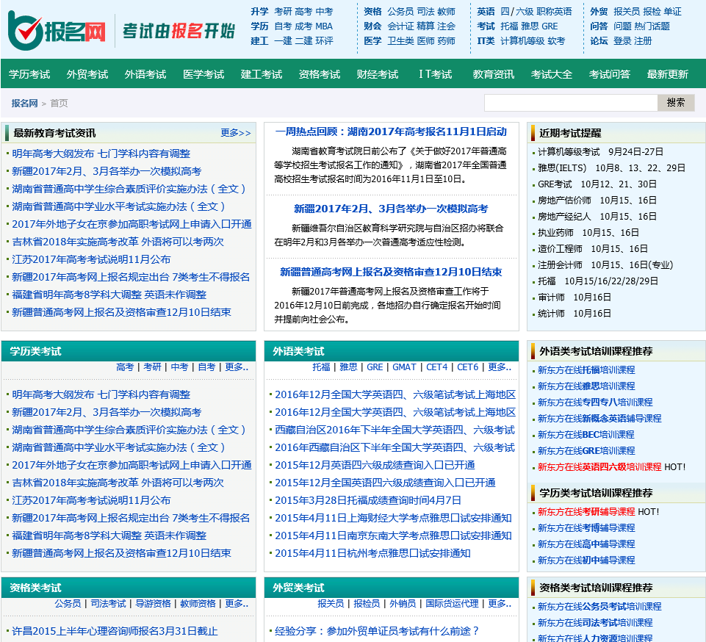Go to 最新更新 in navigation bar

(668, 74)
